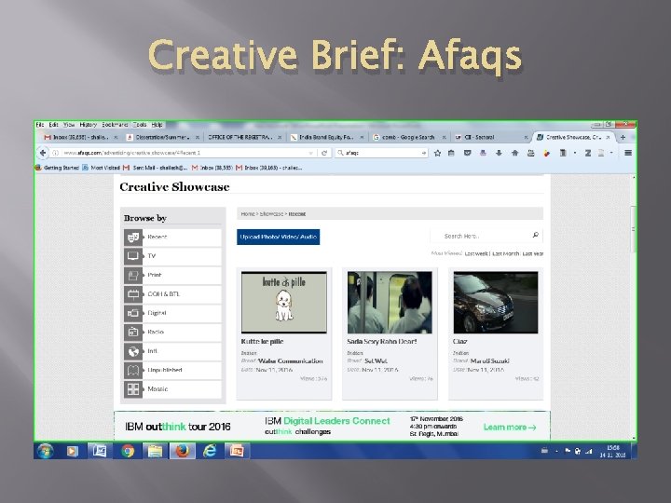
Task: Switch to PowerPoint on the taskbar
Action: [x=237, y=451]
